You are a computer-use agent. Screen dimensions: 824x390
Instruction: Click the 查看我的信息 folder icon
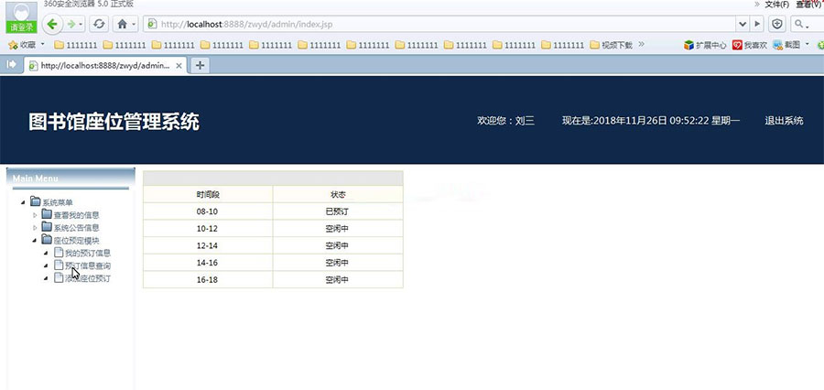pos(47,214)
